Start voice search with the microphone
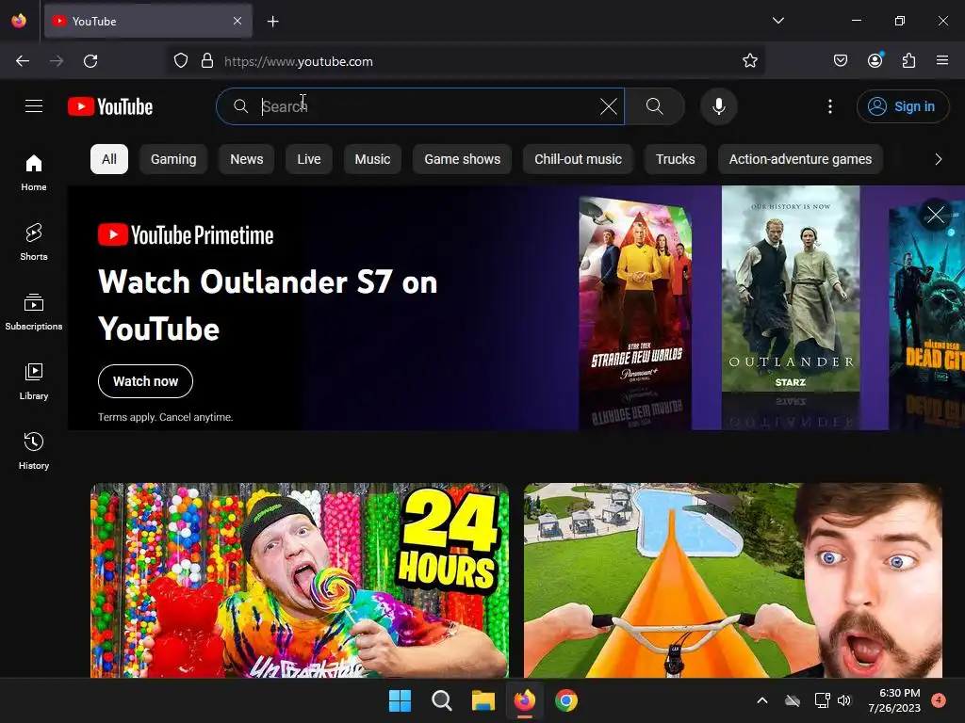The height and width of the screenshot is (723, 965). point(719,106)
